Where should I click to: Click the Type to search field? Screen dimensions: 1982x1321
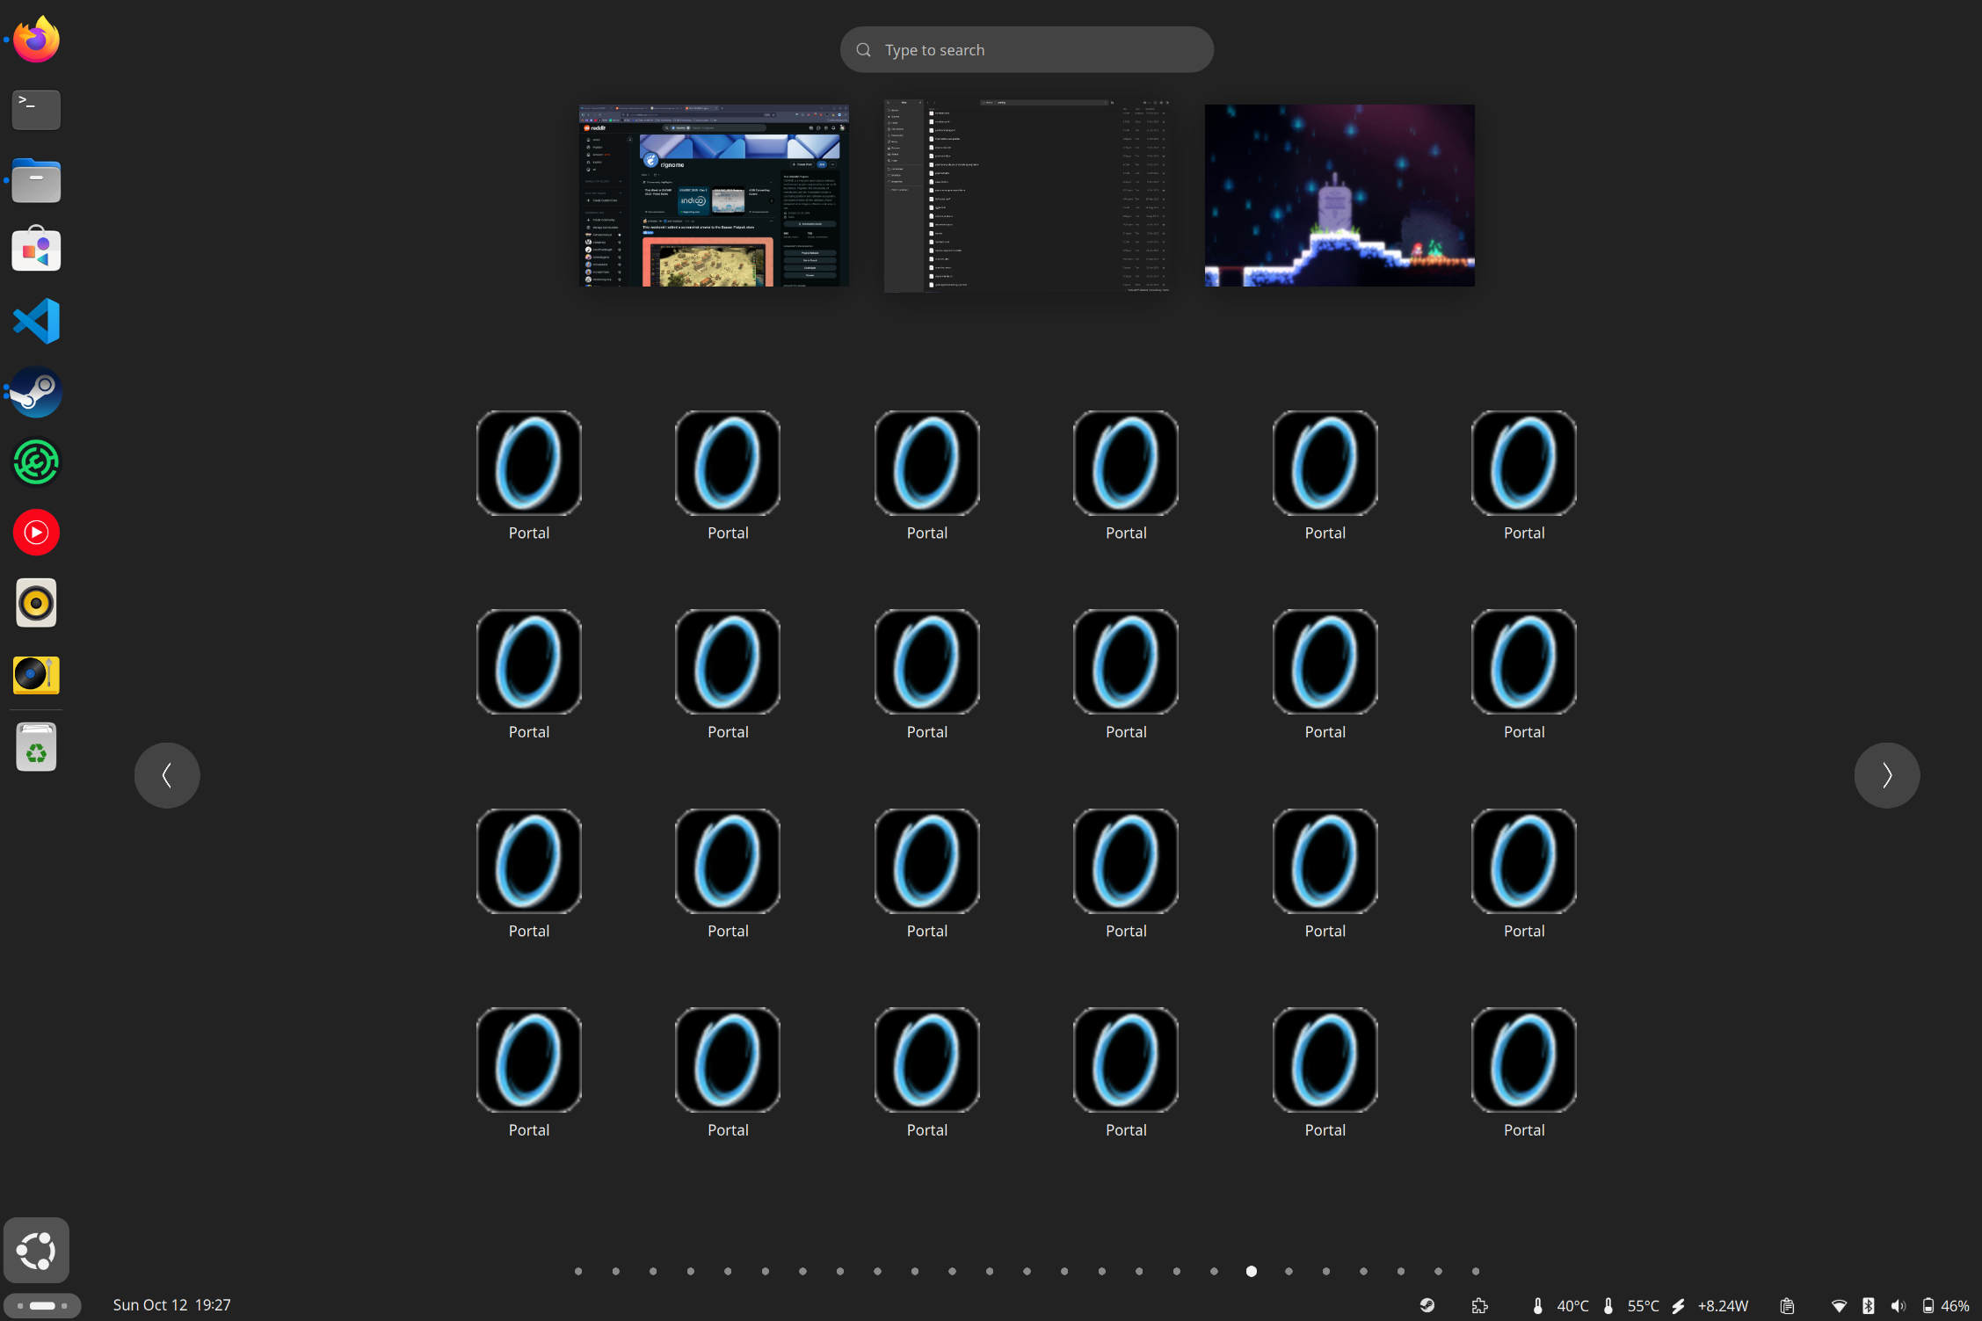click(1027, 50)
